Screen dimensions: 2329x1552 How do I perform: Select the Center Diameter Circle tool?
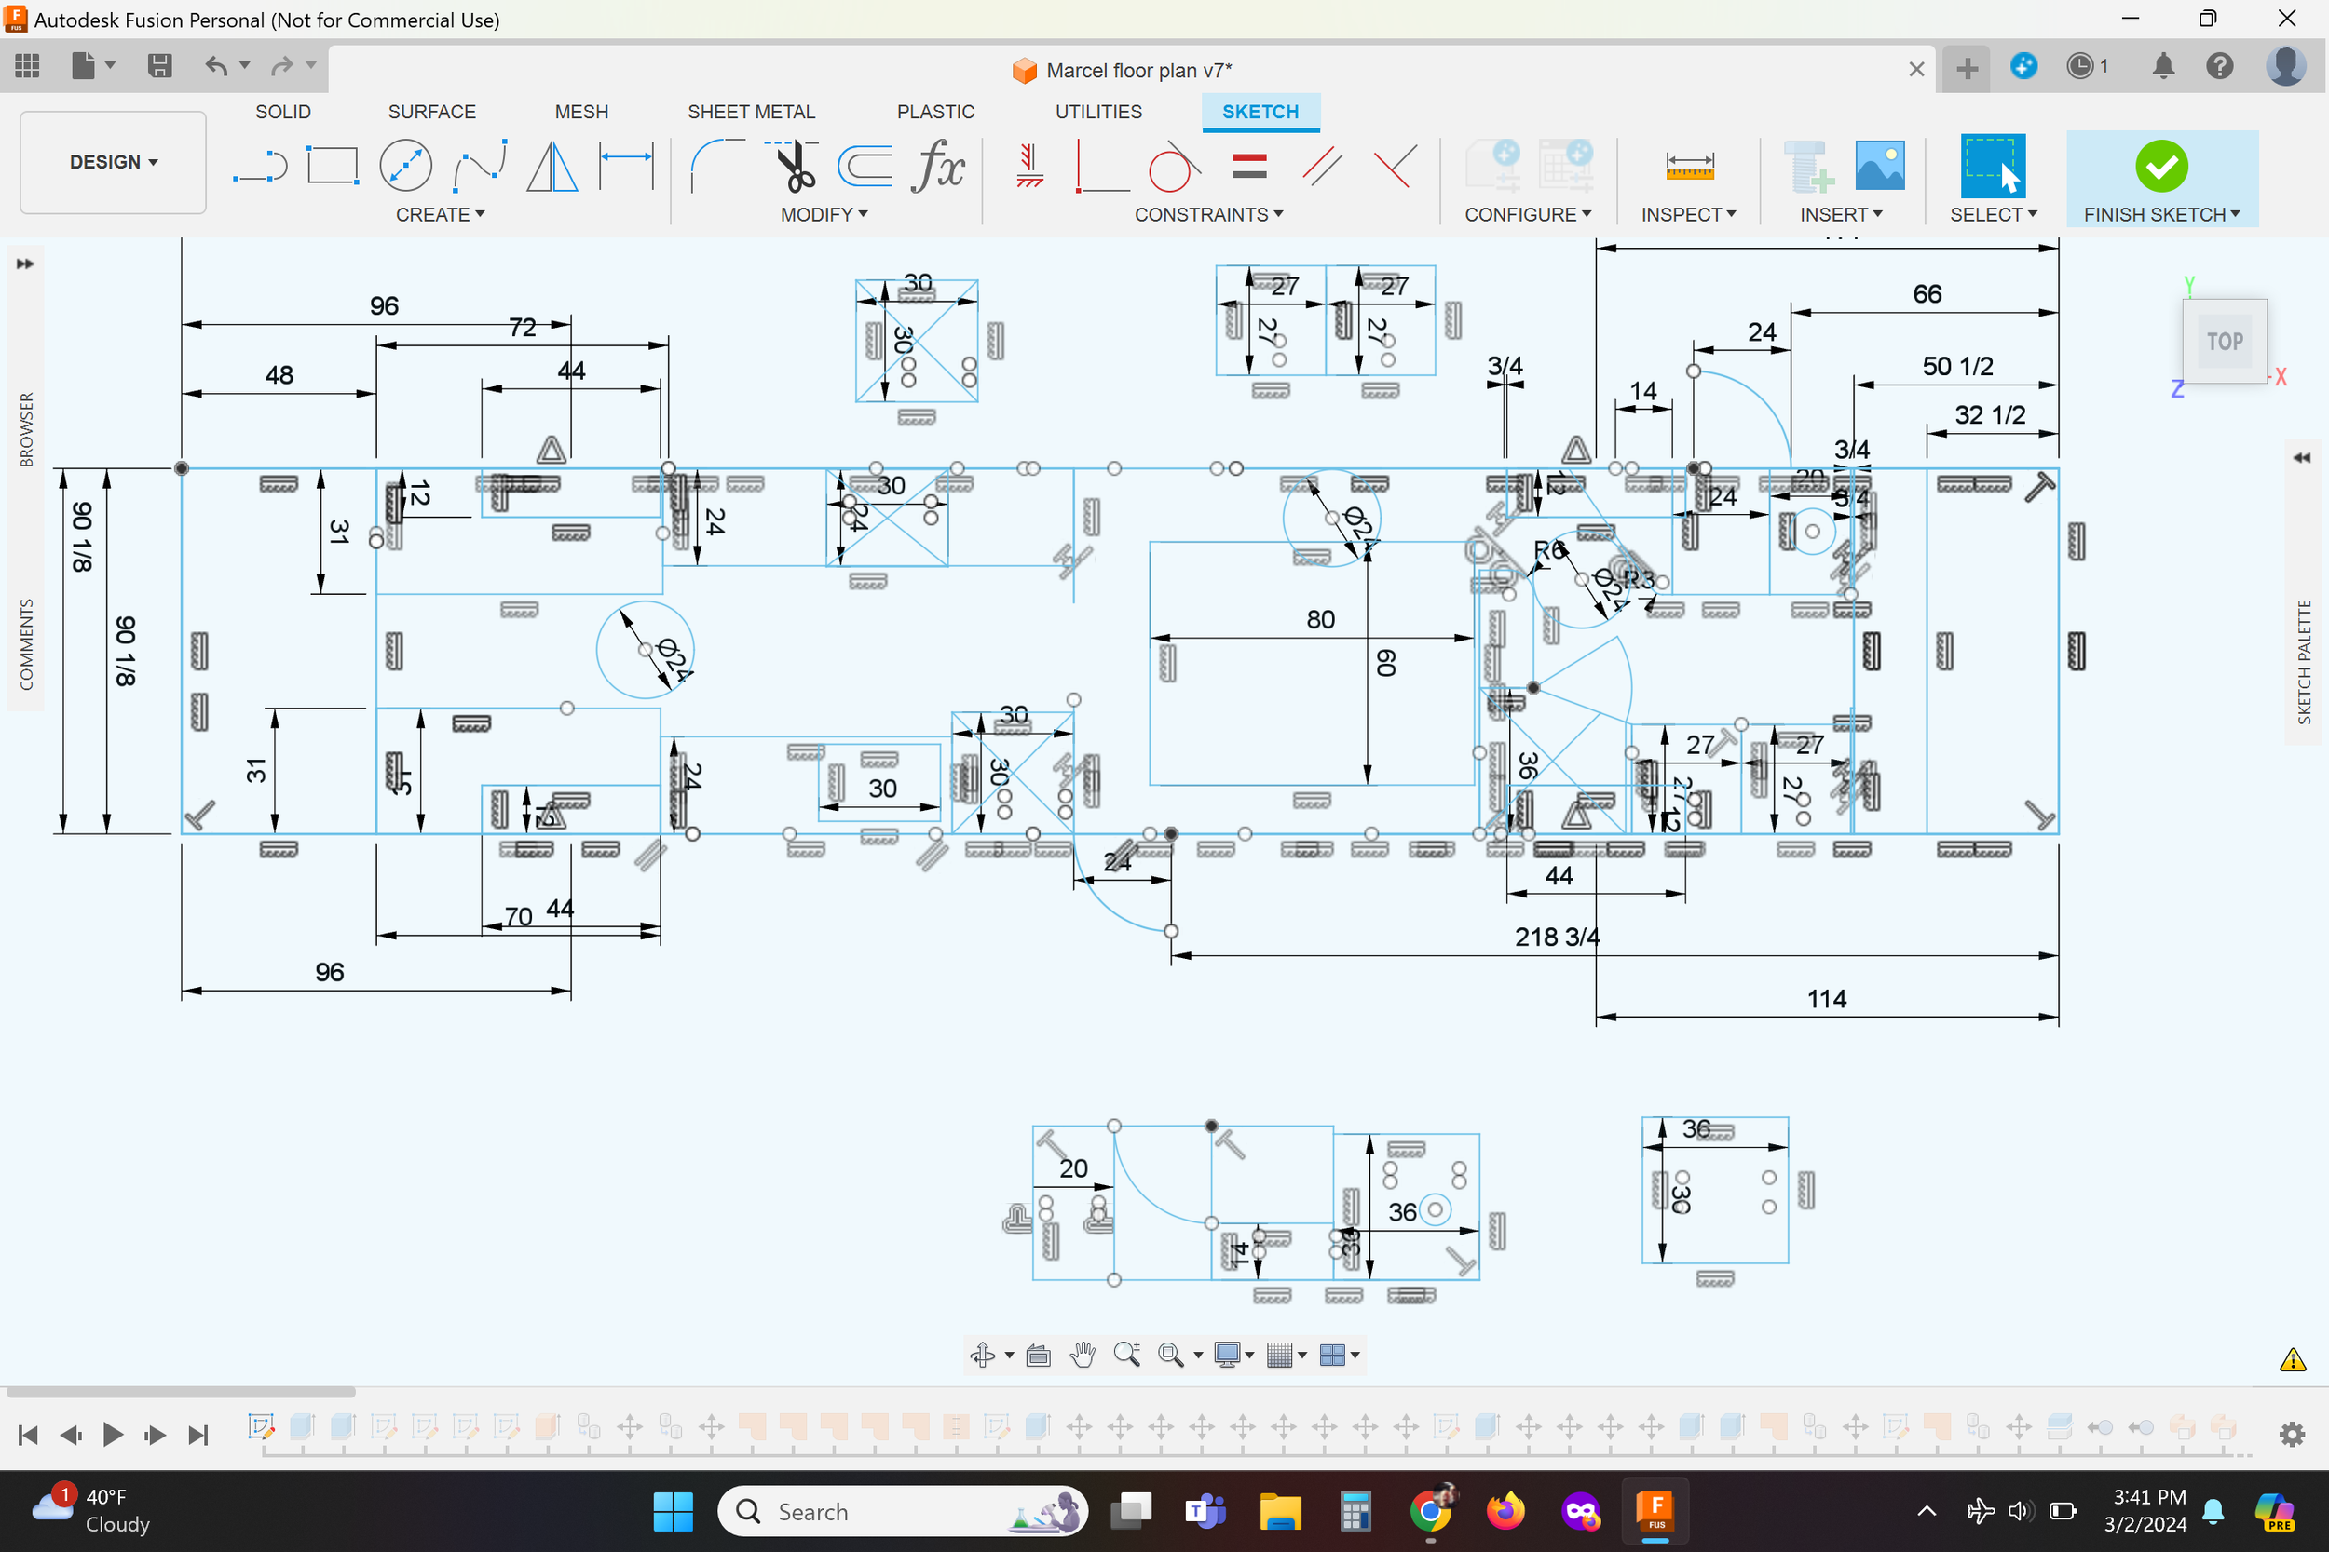(406, 166)
